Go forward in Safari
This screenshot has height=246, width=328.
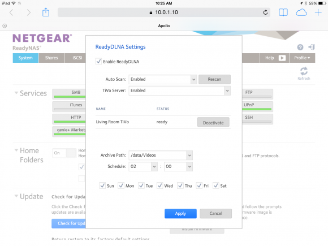(x=29, y=12)
